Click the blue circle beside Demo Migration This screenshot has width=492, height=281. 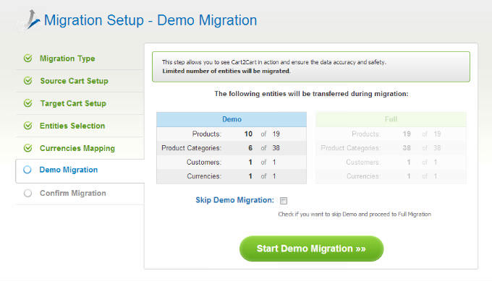click(27, 170)
